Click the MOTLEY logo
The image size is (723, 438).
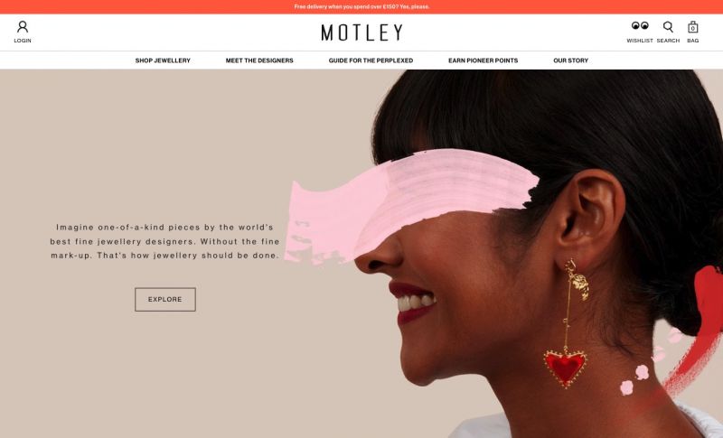(362, 33)
